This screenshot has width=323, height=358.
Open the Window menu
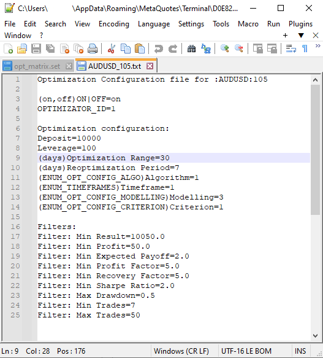(18, 36)
